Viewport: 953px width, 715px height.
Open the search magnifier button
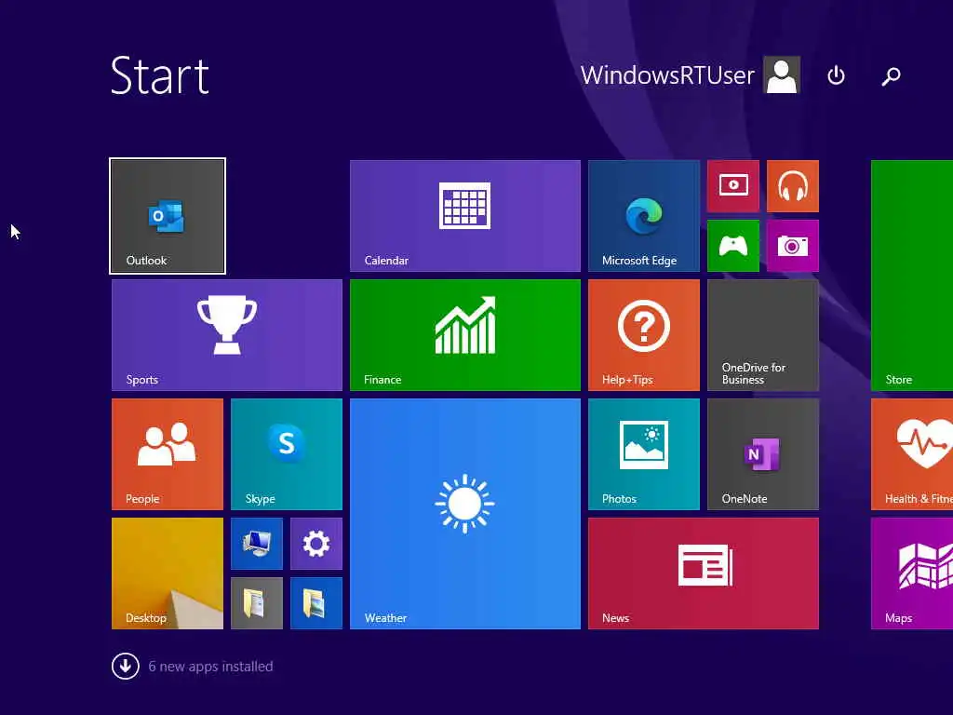tap(891, 75)
